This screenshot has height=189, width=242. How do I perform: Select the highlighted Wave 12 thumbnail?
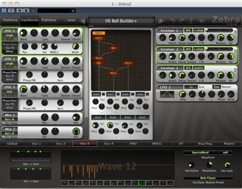(142, 183)
